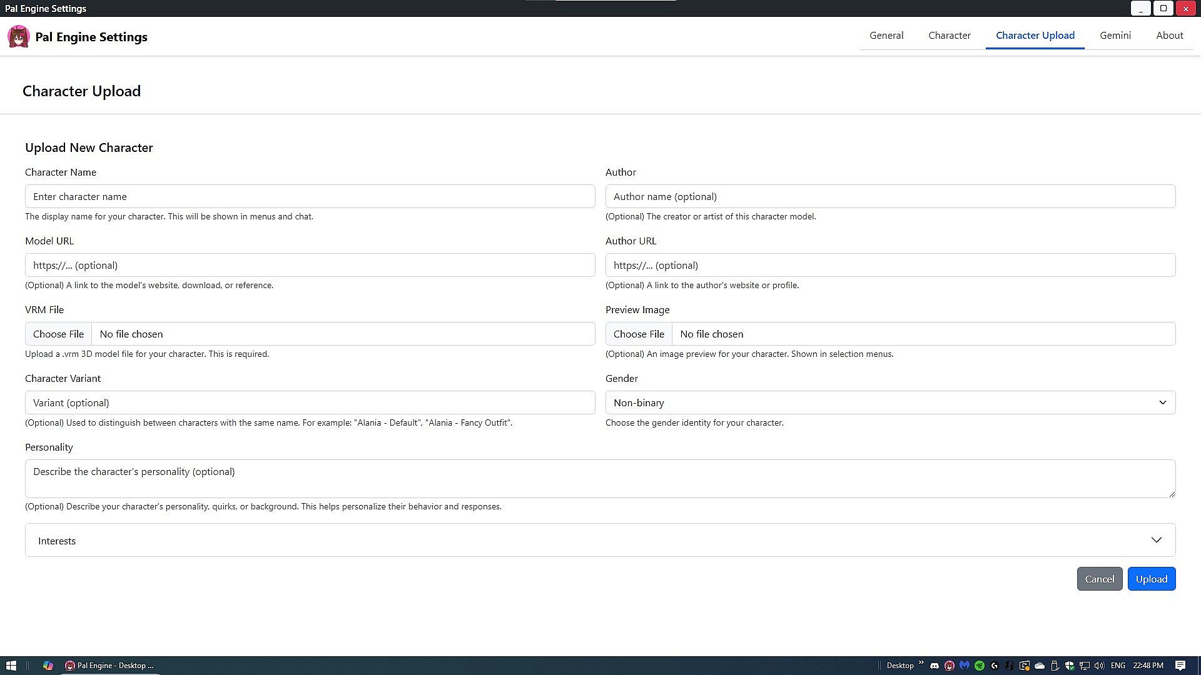Click the Character Name input field
Screen dimensions: 1201x675
point(310,196)
